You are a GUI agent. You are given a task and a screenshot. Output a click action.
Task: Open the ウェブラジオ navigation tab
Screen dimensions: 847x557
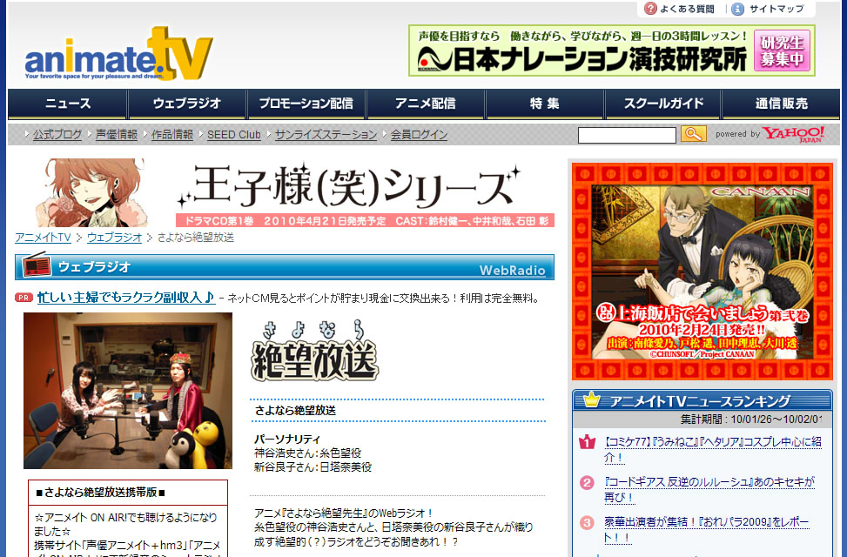[x=186, y=104]
